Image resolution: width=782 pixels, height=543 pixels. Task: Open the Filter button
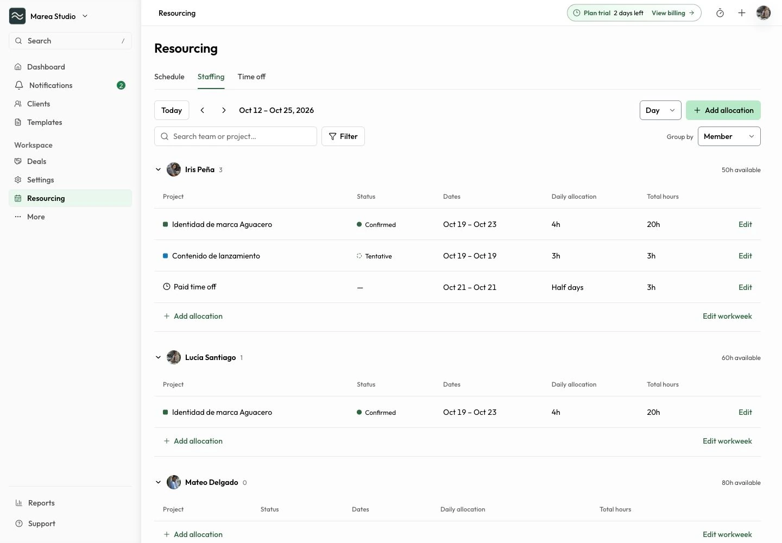[343, 136]
